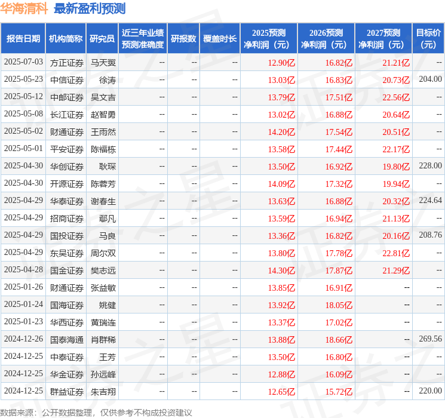Select the 国金证券 institution cell

click(67, 271)
